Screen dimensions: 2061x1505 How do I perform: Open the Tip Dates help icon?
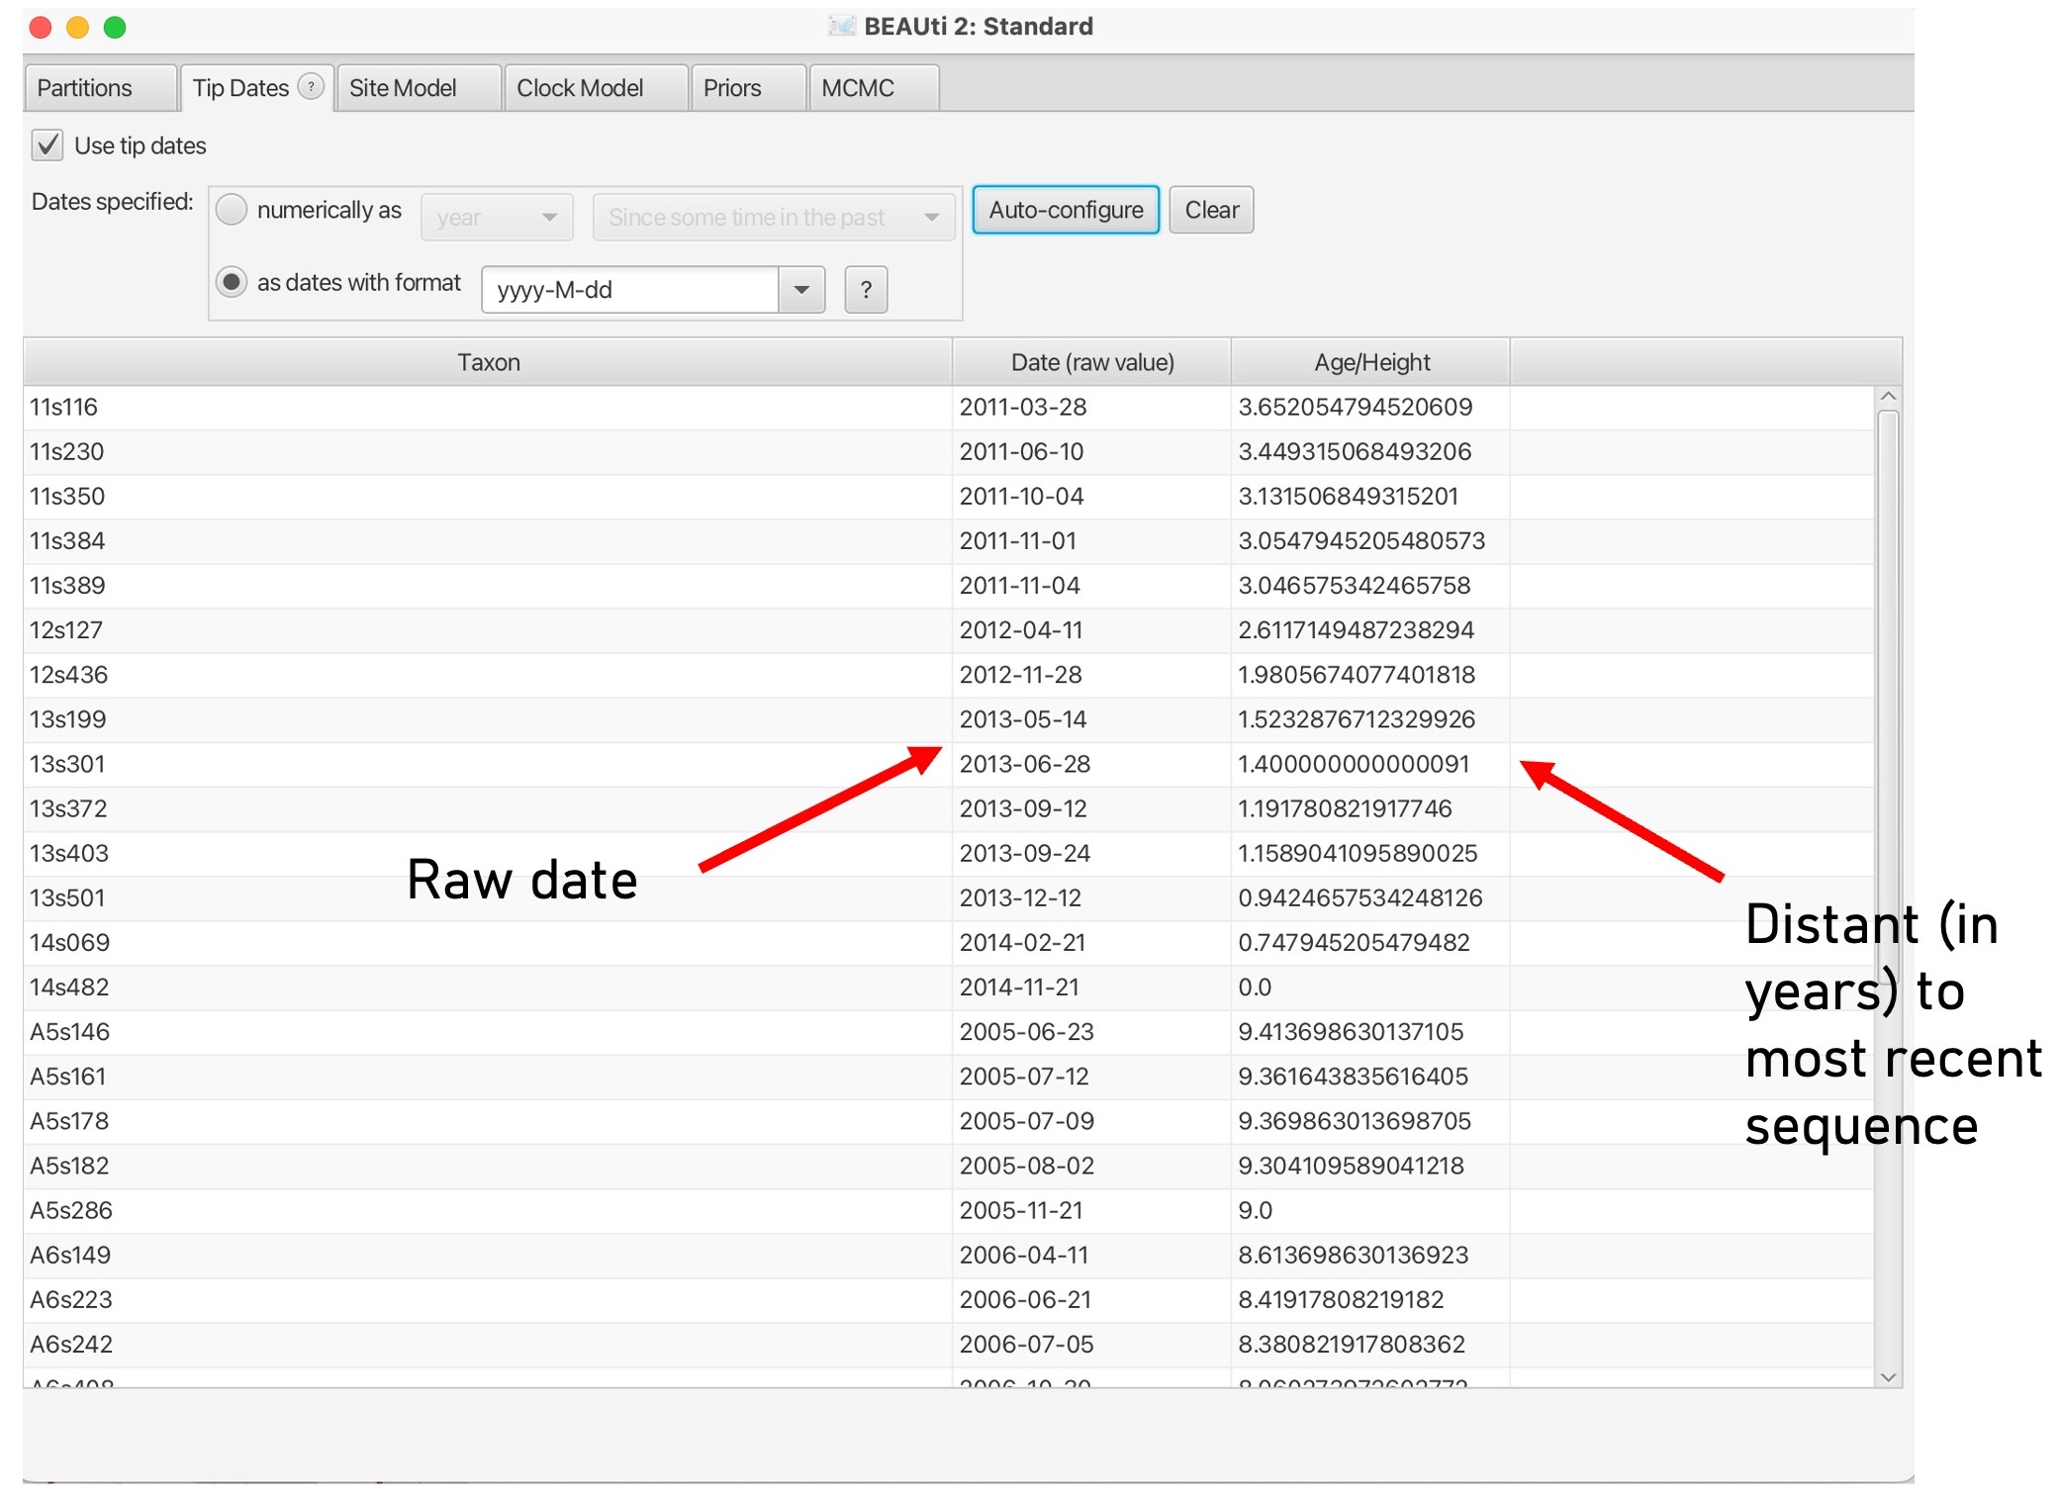pyautogui.click(x=311, y=87)
